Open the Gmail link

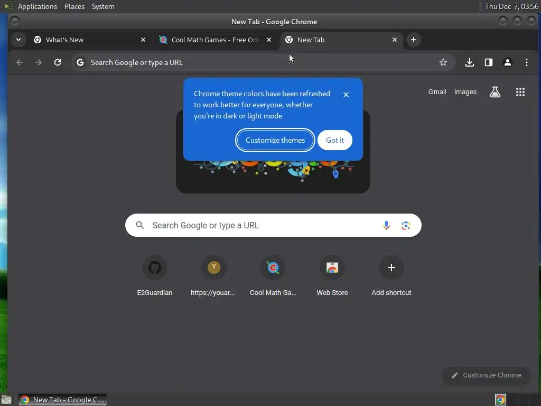coord(437,92)
